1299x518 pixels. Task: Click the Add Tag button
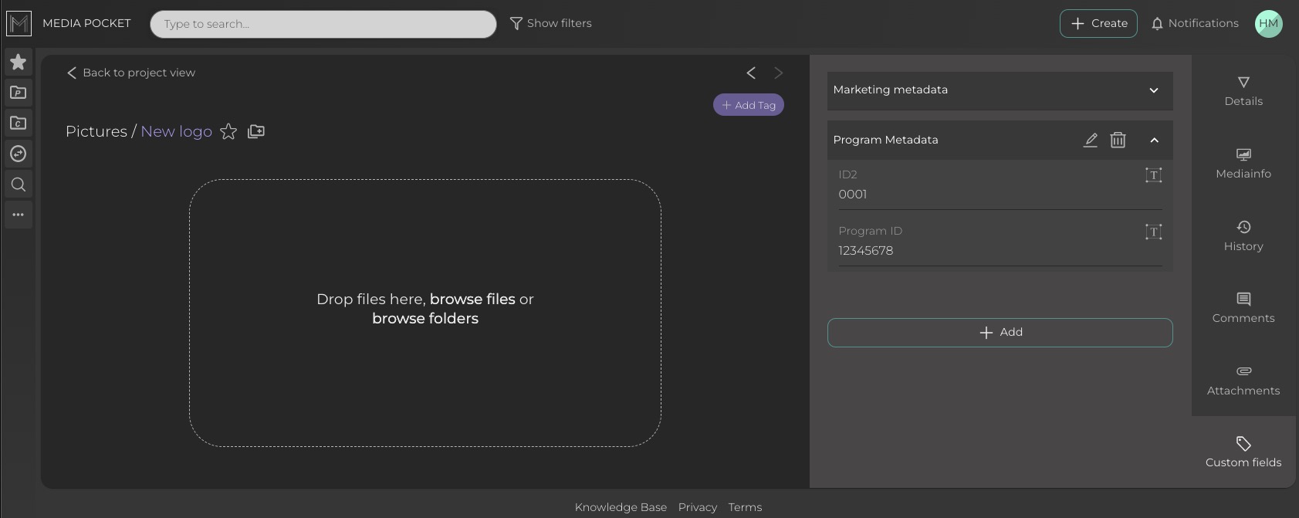pos(748,105)
